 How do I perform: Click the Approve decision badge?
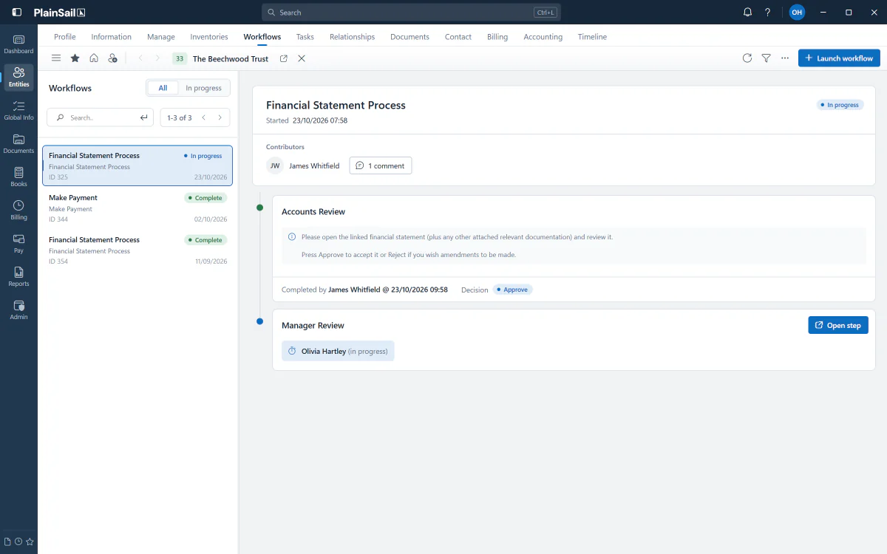(x=513, y=290)
